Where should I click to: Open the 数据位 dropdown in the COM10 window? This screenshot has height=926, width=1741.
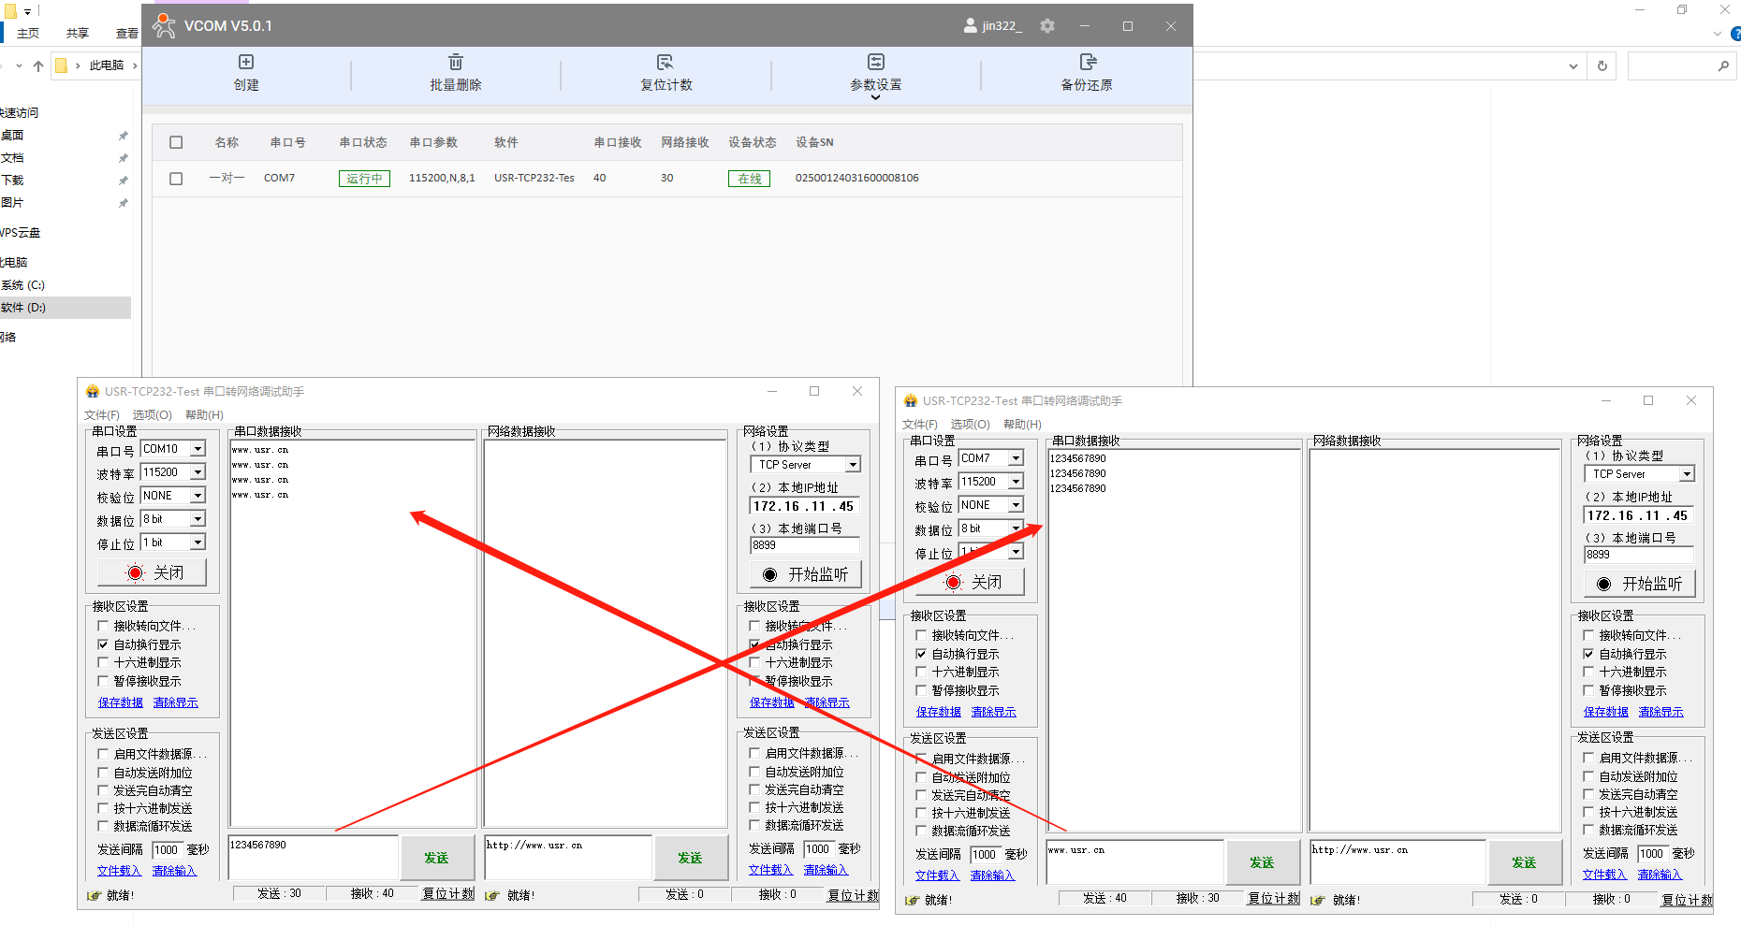(x=198, y=519)
